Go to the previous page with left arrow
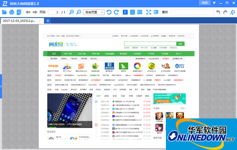Image resolution: width=237 pixels, height=150 pixels. click(x=28, y=12)
